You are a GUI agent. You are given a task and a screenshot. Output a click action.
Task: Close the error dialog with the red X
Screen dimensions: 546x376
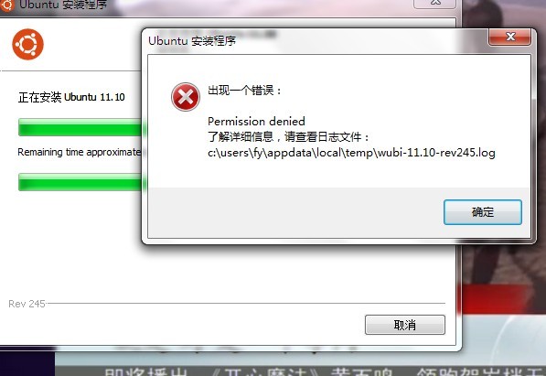[x=510, y=37]
